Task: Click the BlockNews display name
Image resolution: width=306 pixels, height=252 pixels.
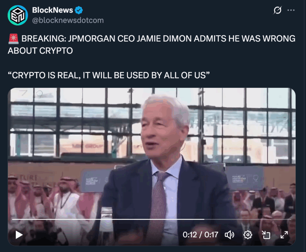Action: pyautogui.click(x=53, y=10)
